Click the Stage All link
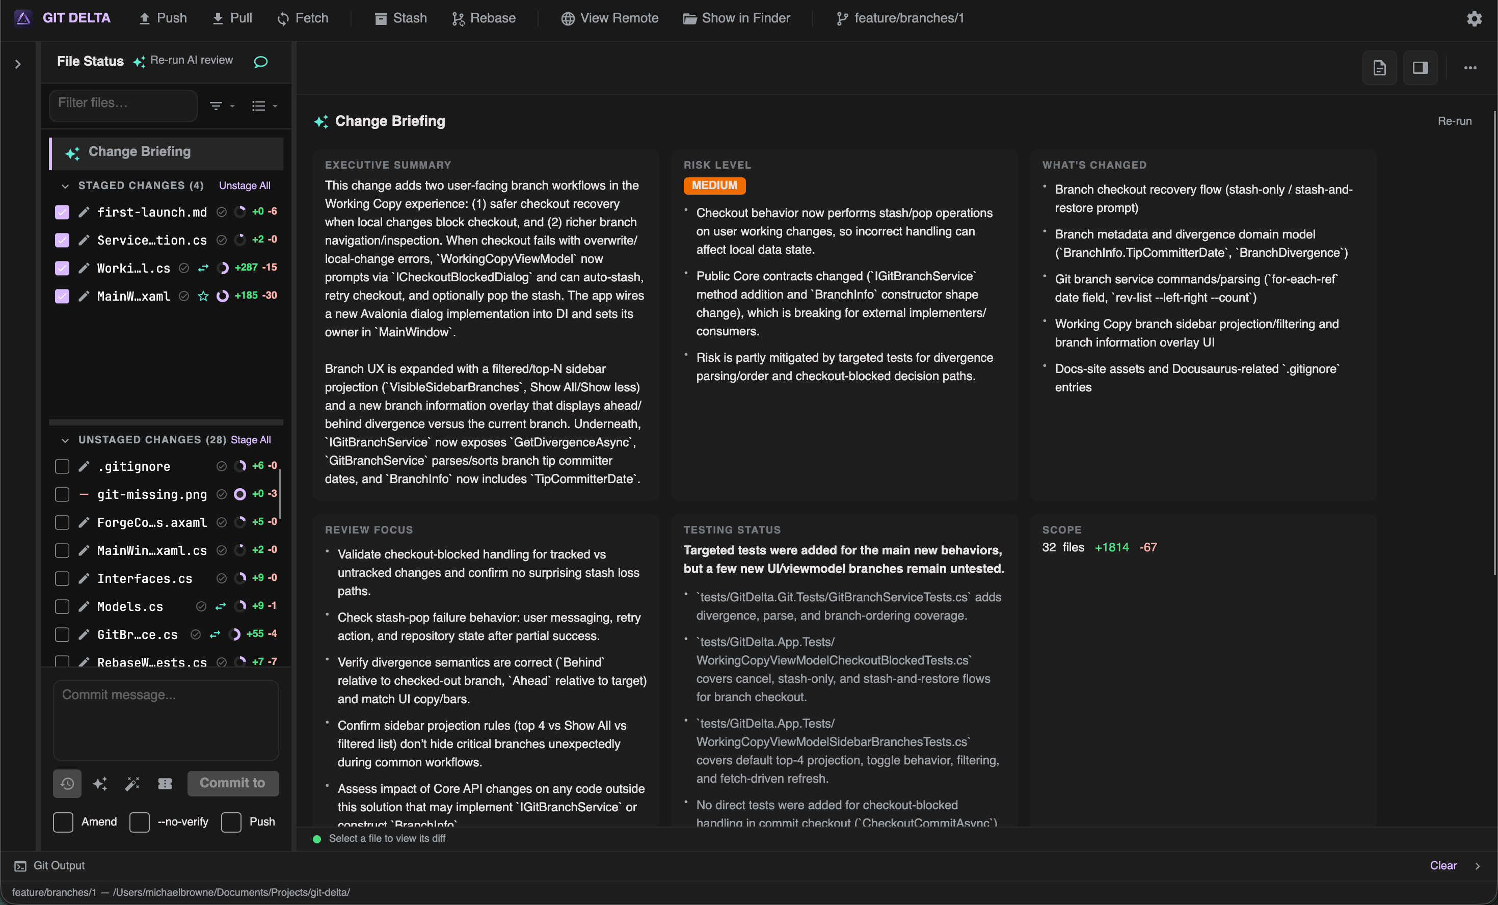1498x905 pixels. click(251, 440)
